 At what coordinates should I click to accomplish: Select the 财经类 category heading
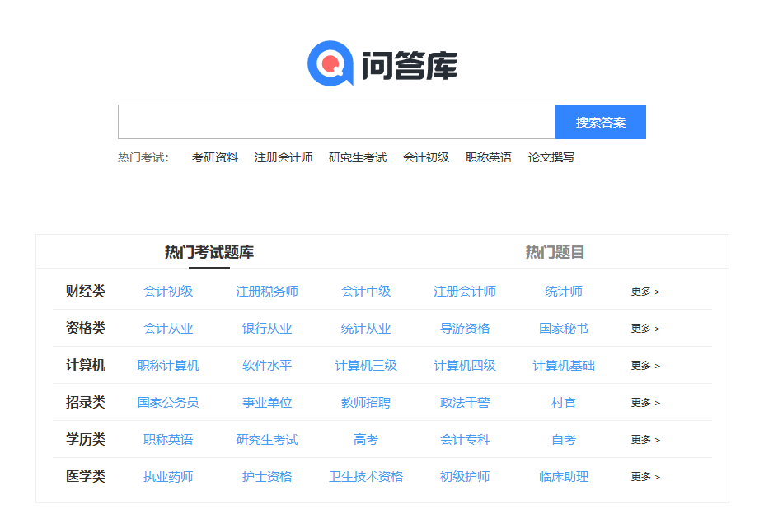(86, 292)
